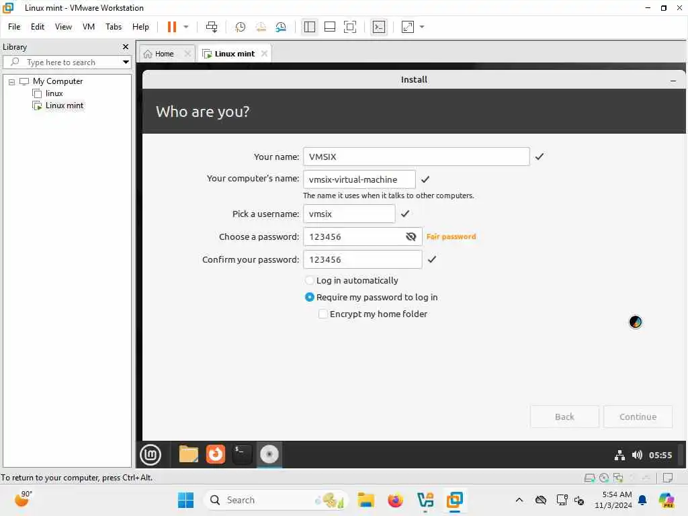
Task: Click the username field
Action: [349, 214]
